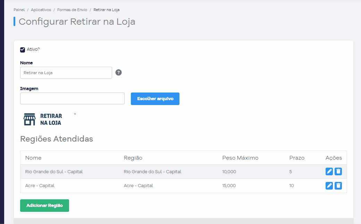Edit the Rio Grande do Sul region row
361x224 pixels.
tap(329, 171)
